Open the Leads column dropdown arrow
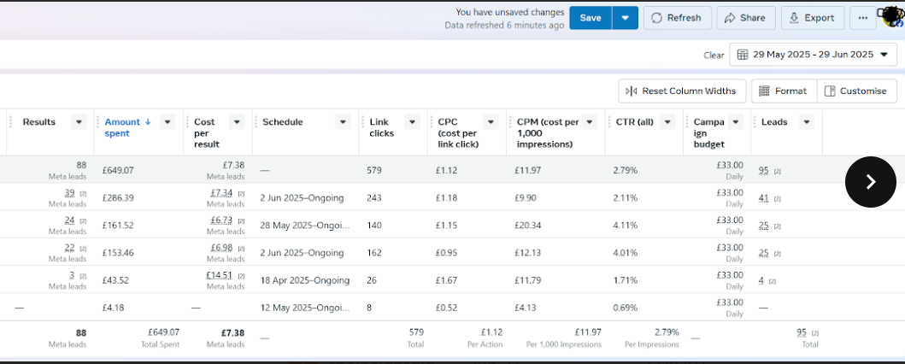905x364 pixels. pos(806,122)
